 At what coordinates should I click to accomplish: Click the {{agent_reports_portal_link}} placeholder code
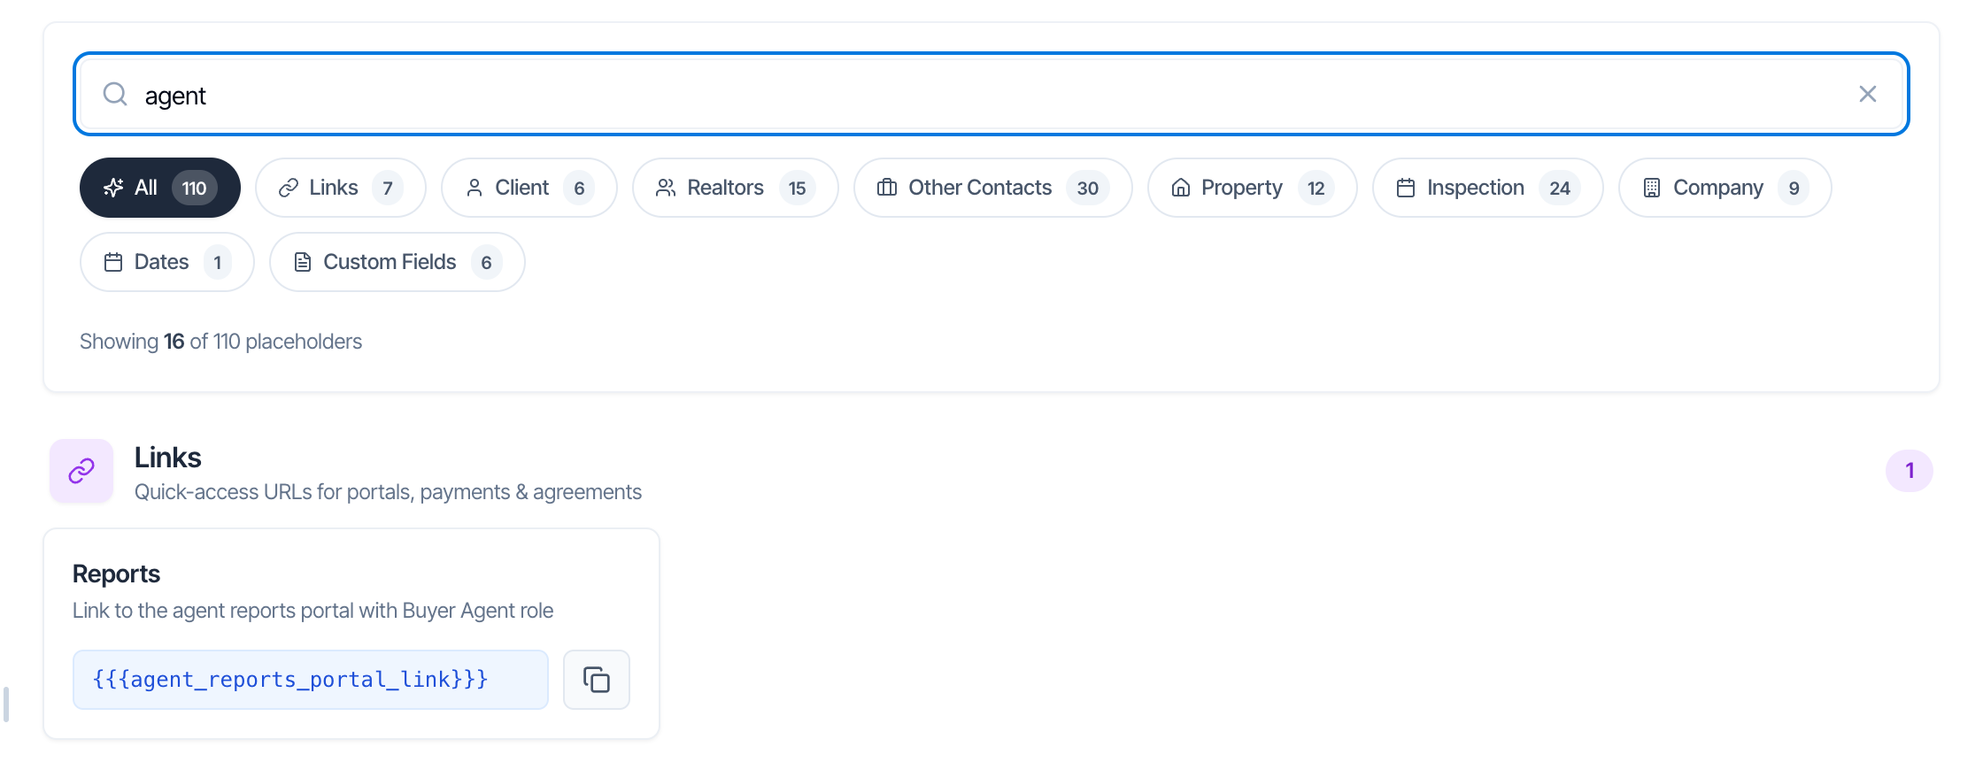[x=311, y=680]
